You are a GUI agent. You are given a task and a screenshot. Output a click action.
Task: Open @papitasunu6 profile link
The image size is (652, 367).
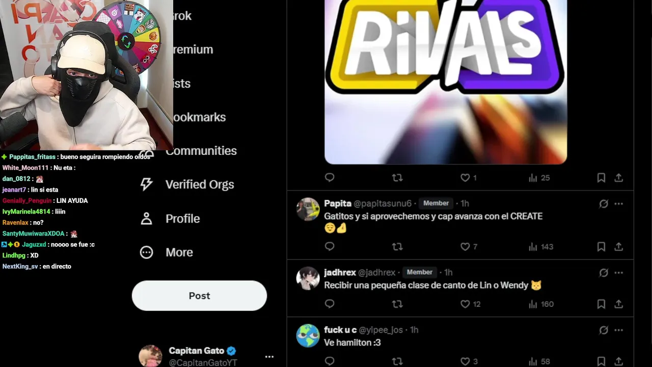pos(383,203)
